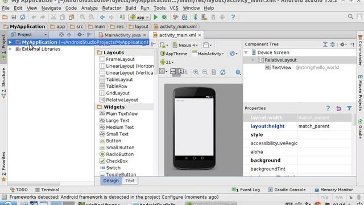The height and width of the screenshot is (205, 364).
Task: Click the Cut scissors icon
Action: (x=53, y=17)
